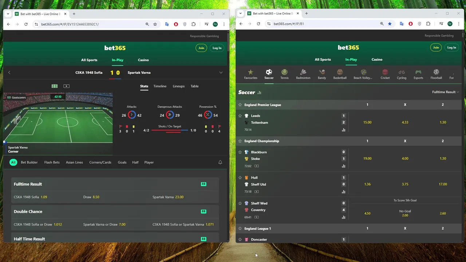Open extensions puzzle icon in right browser
Viewport: 466px width, 262px height.
[x=428, y=24]
